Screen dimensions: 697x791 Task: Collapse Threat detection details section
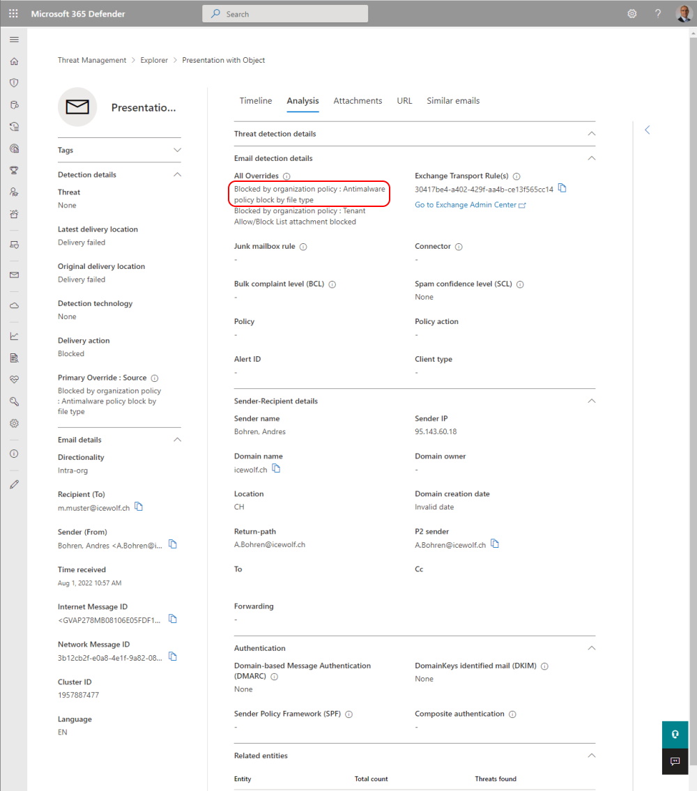[x=592, y=134]
